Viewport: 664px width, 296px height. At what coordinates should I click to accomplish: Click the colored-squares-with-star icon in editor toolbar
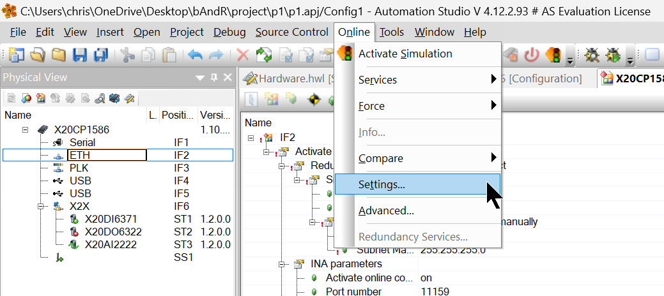pyautogui.click(x=272, y=100)
